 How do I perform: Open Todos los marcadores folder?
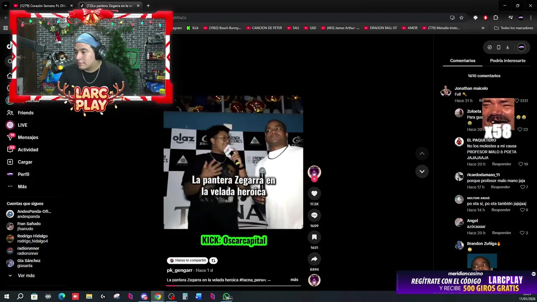tap(514, 28)
